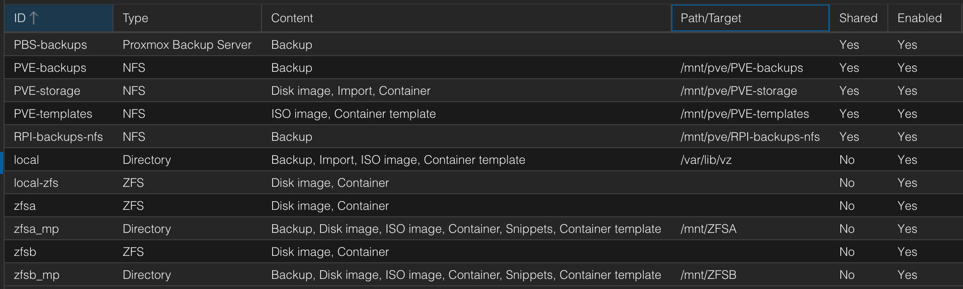This screenshot has width=963, height=289.
Task: Select the local-zfs storage row
Action: 36,183
